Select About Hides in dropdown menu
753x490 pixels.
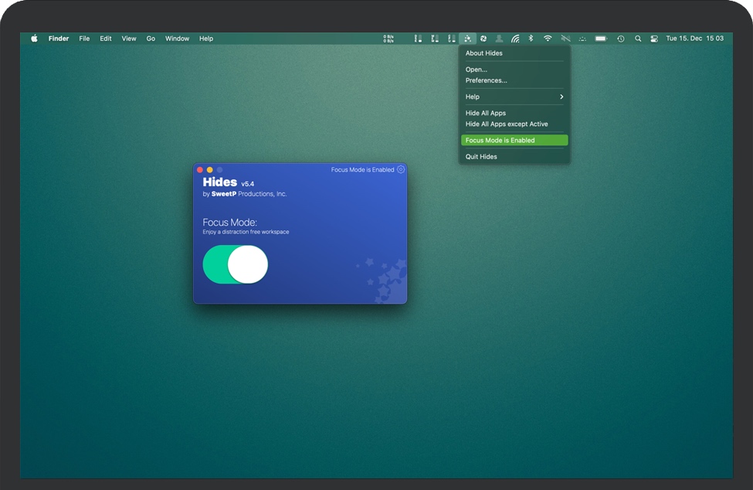coord(514,53)
